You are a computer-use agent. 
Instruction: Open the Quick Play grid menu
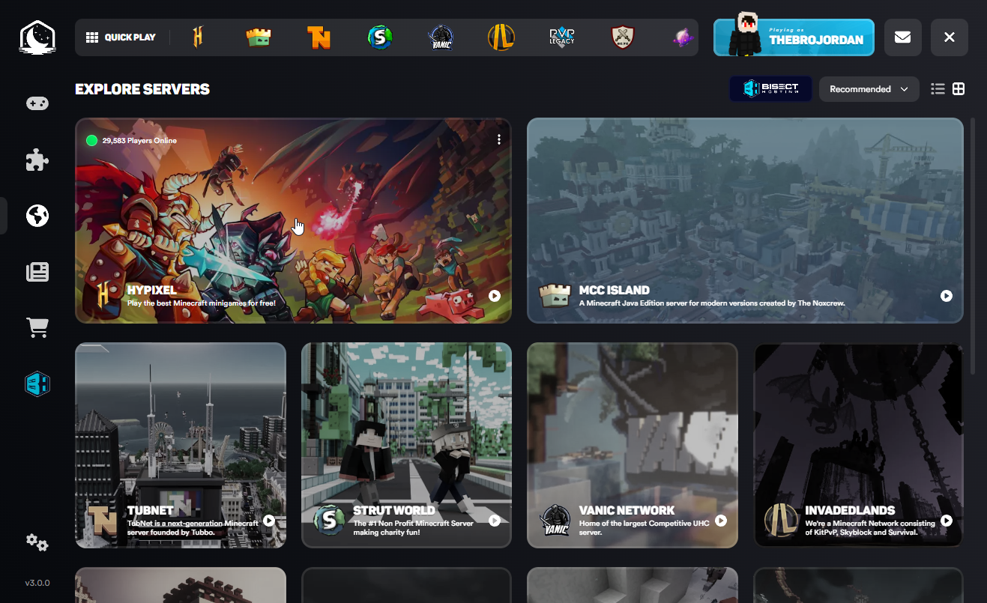click(121, 37)
